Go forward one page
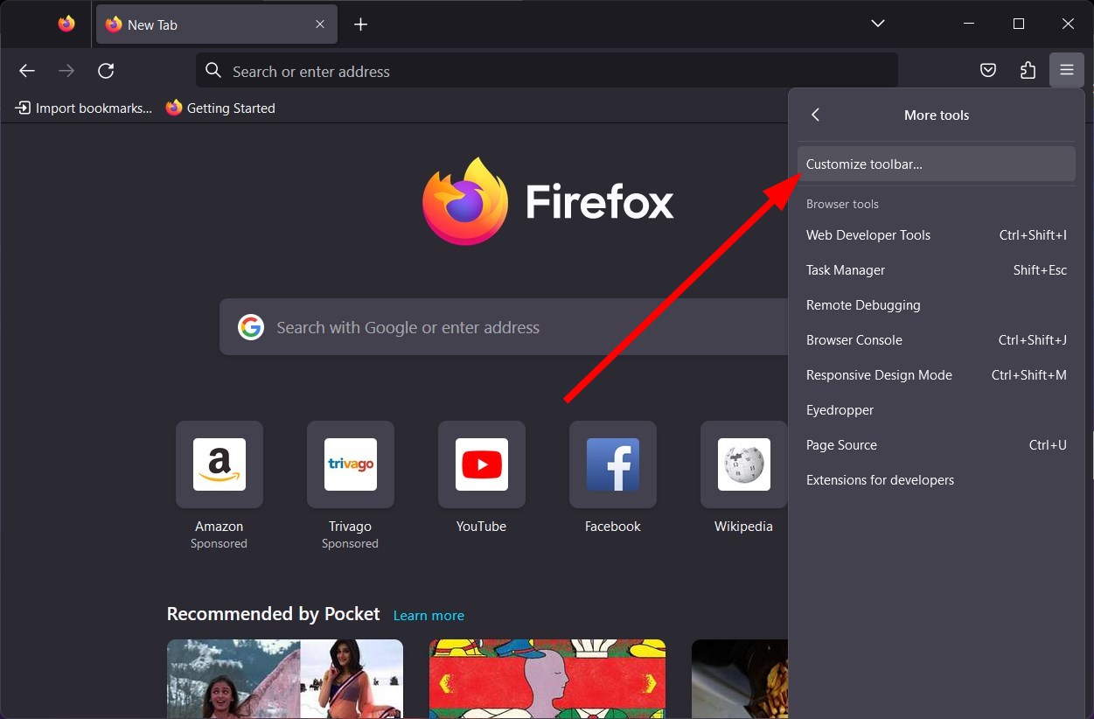 [66, 71]
